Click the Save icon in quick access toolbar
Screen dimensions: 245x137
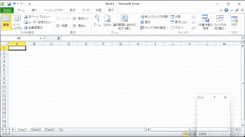click(x=9, y=4)
